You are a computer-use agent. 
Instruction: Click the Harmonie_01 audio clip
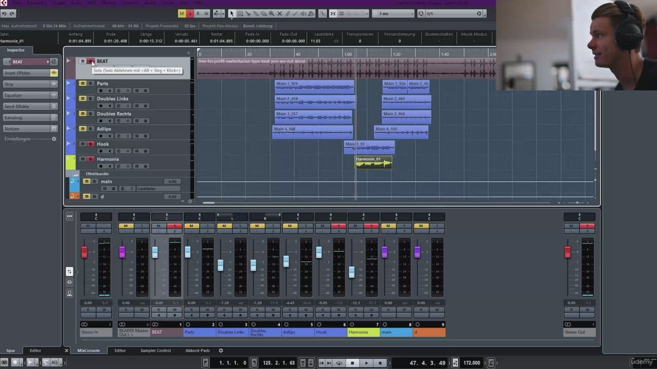click(x=374, y=163)
